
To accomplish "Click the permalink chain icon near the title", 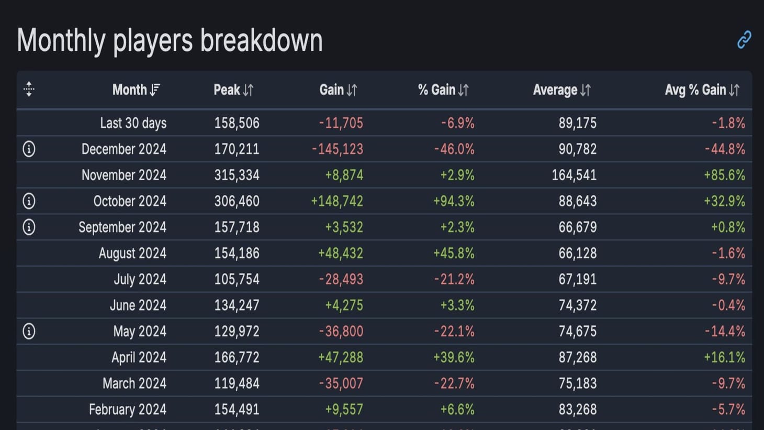I will point(744,39).
